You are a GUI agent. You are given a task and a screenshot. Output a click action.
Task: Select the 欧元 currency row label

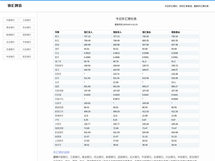point(57,41)
